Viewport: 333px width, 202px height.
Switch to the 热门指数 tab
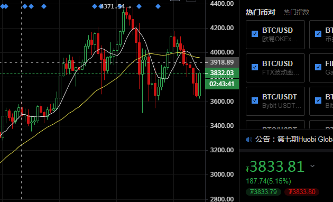tap(297, 12)
